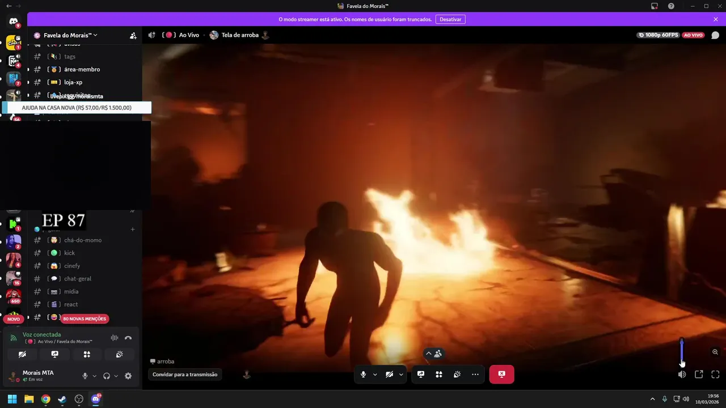Toggle camera in voice panel
726x408 pixels.
click(22, 354)
